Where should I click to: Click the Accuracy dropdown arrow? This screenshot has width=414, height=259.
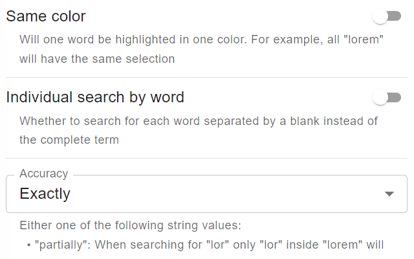coord(389,194)
